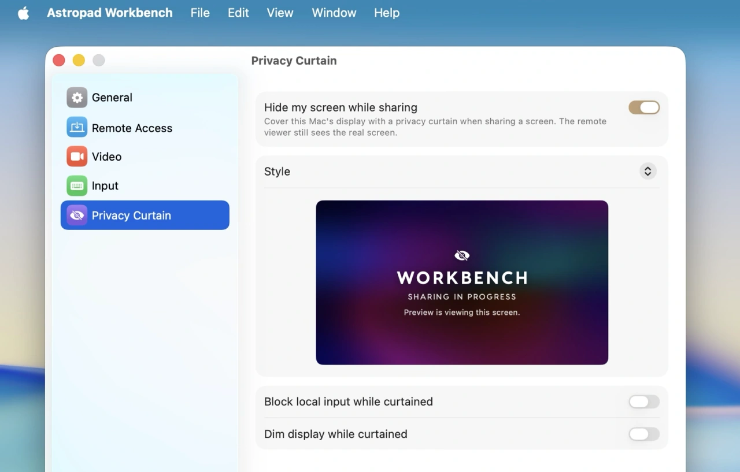Open the View menu
740x472 pixels.
(280, 13)
